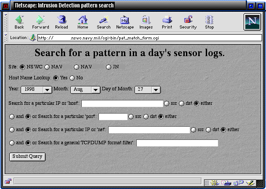
Task: Reload the page via toolbar
Action: 62,21
